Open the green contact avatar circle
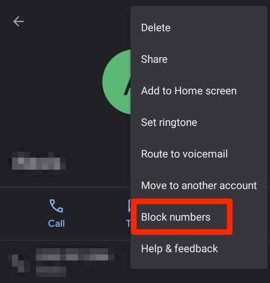The height and width of the screenshot is (283, 270). (117, 82)
